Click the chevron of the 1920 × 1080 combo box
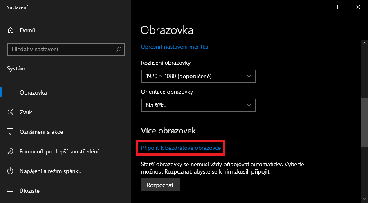Image resolution: width=368 pixels, height=203 pixels. click(x=249, y=76)
